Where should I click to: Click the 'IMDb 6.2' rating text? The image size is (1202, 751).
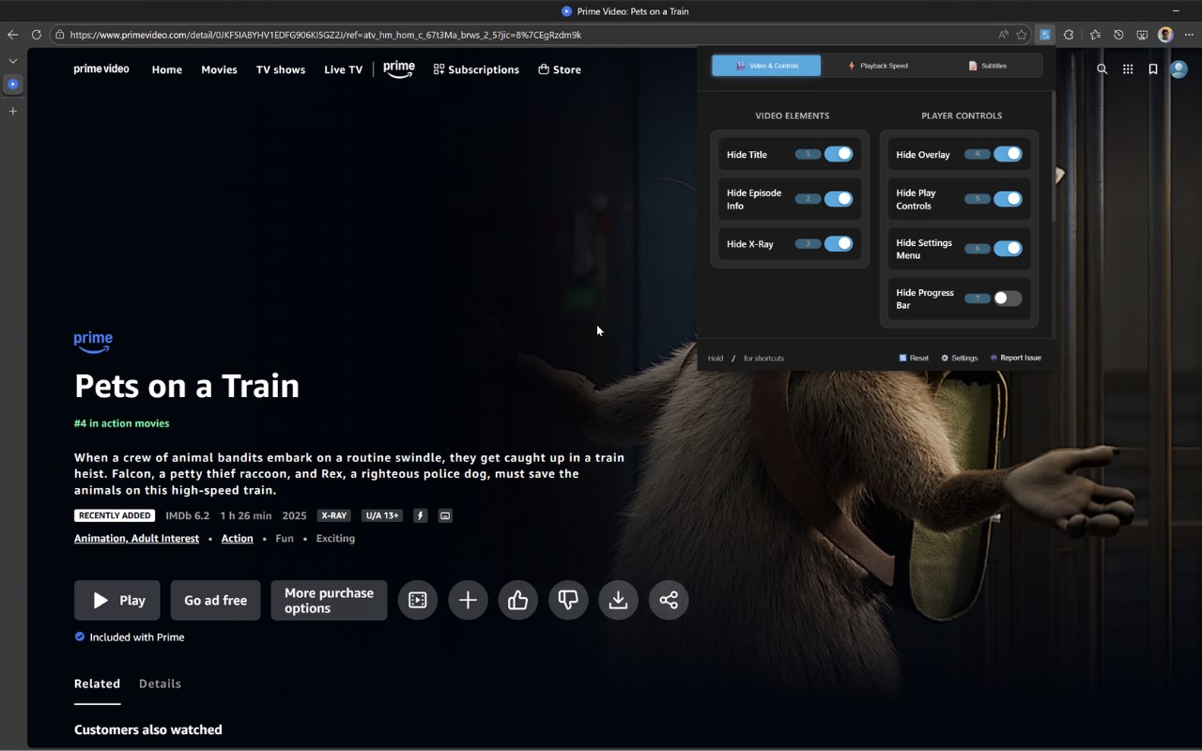(x=188, y=515)
